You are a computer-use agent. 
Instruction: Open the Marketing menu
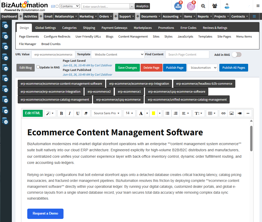click(x=88, y=16)
